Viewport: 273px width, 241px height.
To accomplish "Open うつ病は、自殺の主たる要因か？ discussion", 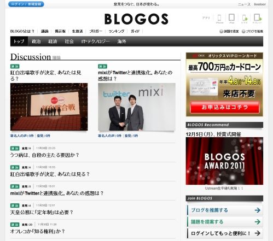I will [45, 155].
